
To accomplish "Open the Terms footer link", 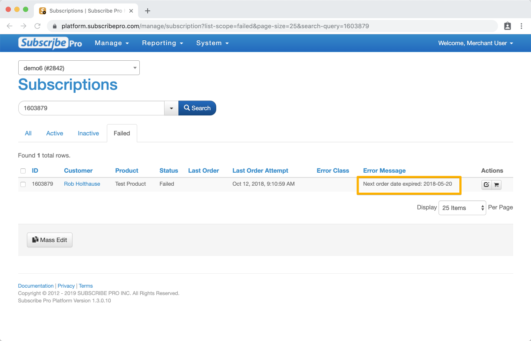I will (x=86, y=286).
